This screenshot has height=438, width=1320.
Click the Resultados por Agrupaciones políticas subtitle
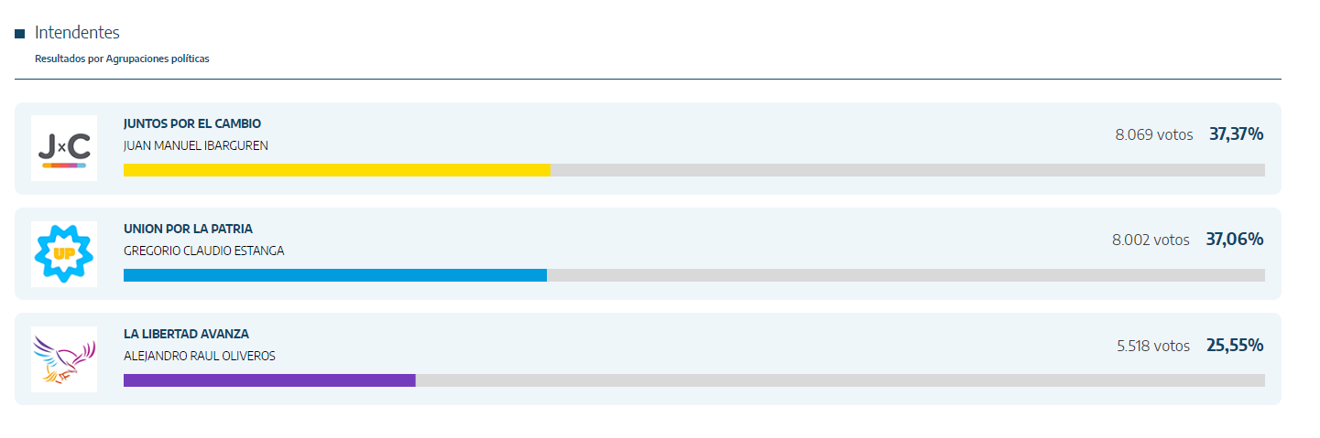pos(122,59)
